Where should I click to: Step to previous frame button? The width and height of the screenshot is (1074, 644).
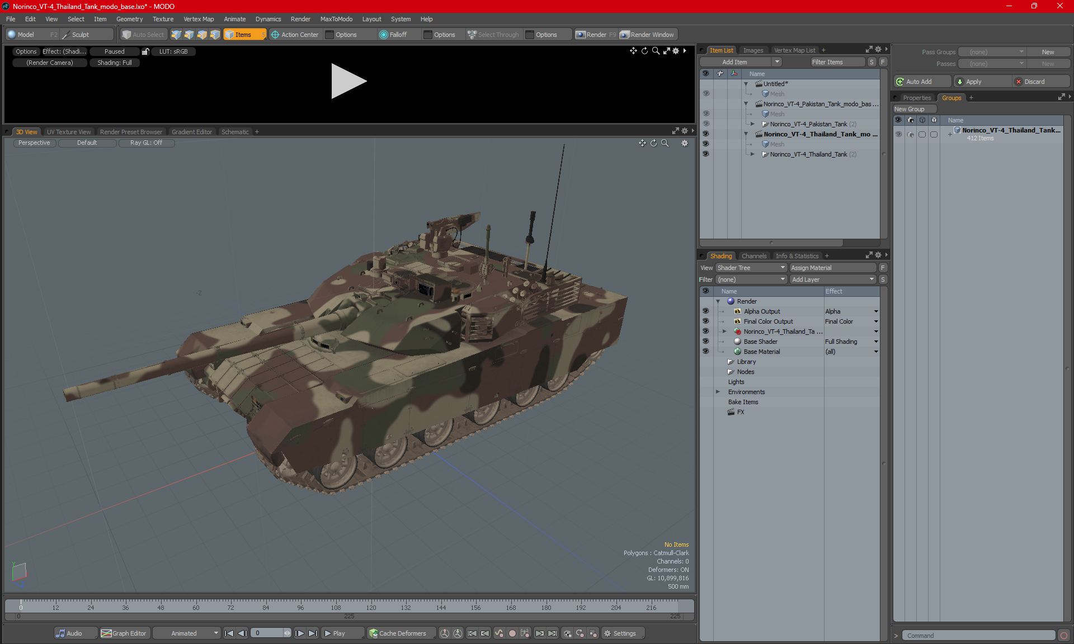point(242,633)
